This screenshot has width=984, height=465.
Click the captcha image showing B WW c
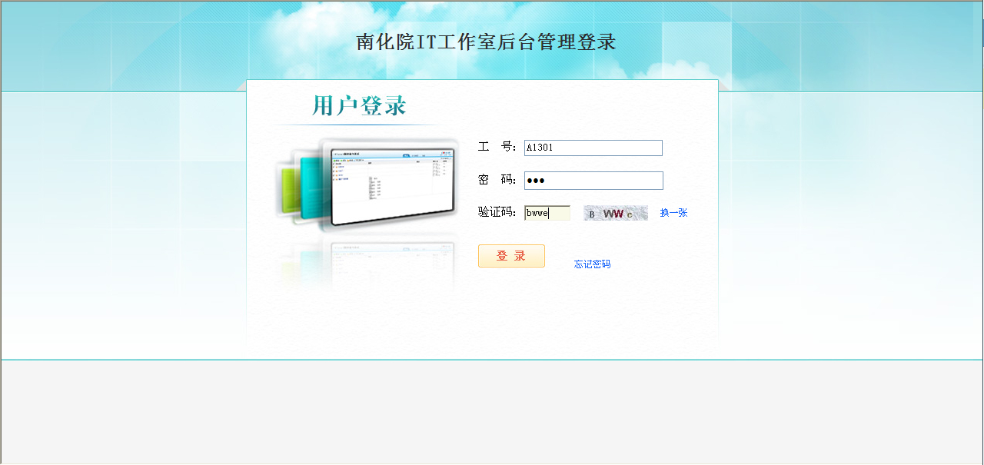pos(615,214)
